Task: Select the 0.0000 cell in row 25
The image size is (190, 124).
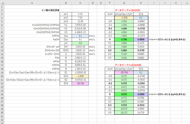Action: [141, 94]
